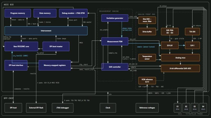
Task: Click the commands · results label
Action: (x=22, y=89)
